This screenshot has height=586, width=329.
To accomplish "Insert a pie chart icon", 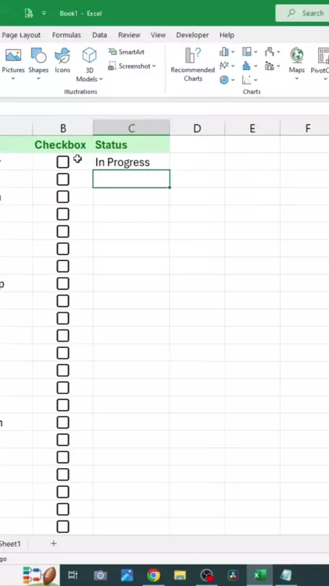I will [x=224, y=80].
